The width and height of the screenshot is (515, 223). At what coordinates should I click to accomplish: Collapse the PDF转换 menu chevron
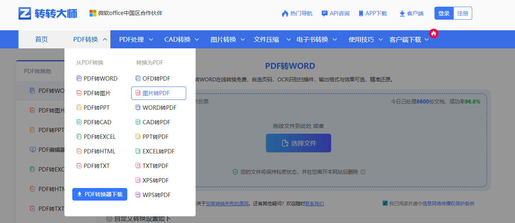click(x=104, y=39)
